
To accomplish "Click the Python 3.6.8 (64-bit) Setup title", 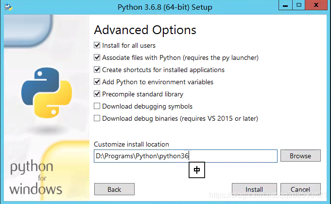I will coord(165,7).
